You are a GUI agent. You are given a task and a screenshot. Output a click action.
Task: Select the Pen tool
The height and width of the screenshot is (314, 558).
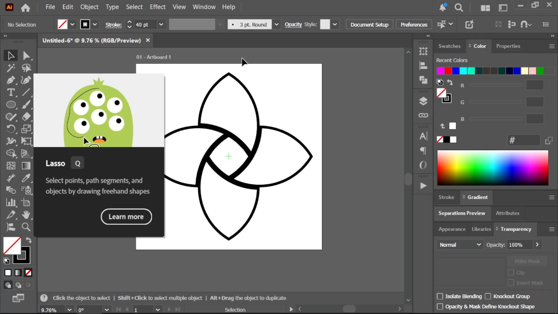[x=11, y=80]
